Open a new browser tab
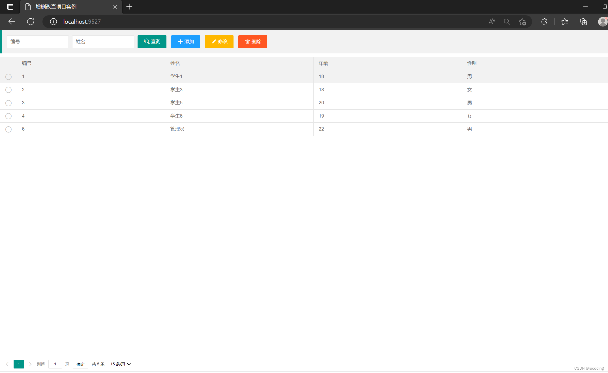Image resolution: width=608 pixels, height=373 pixels. pyautogui.click(x=129, y=7)
